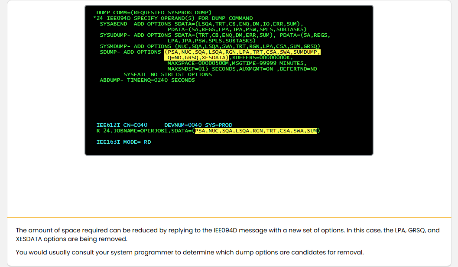
Task: Click the paragraph about reducing space required
Action: point(227,235)
